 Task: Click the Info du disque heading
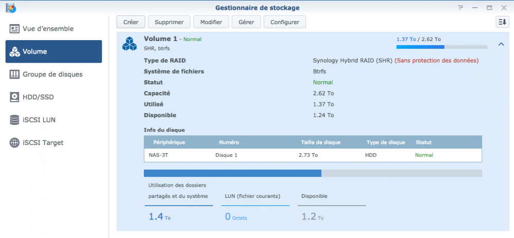pyautogui.click(x=164, y=130)
